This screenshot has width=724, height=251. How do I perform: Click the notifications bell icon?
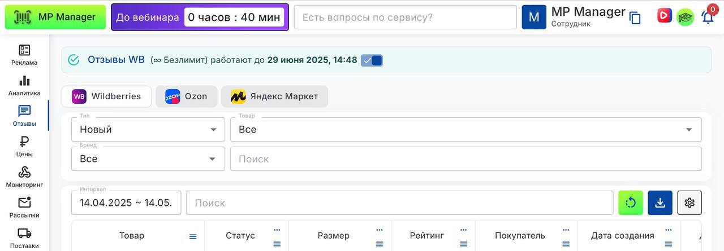708,17
